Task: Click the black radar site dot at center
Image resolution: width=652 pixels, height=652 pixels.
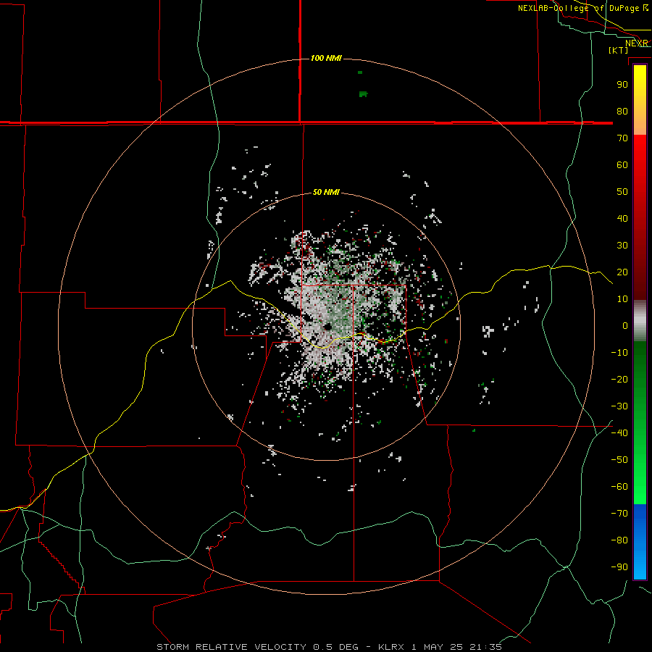Action: [x=327, y=327]
